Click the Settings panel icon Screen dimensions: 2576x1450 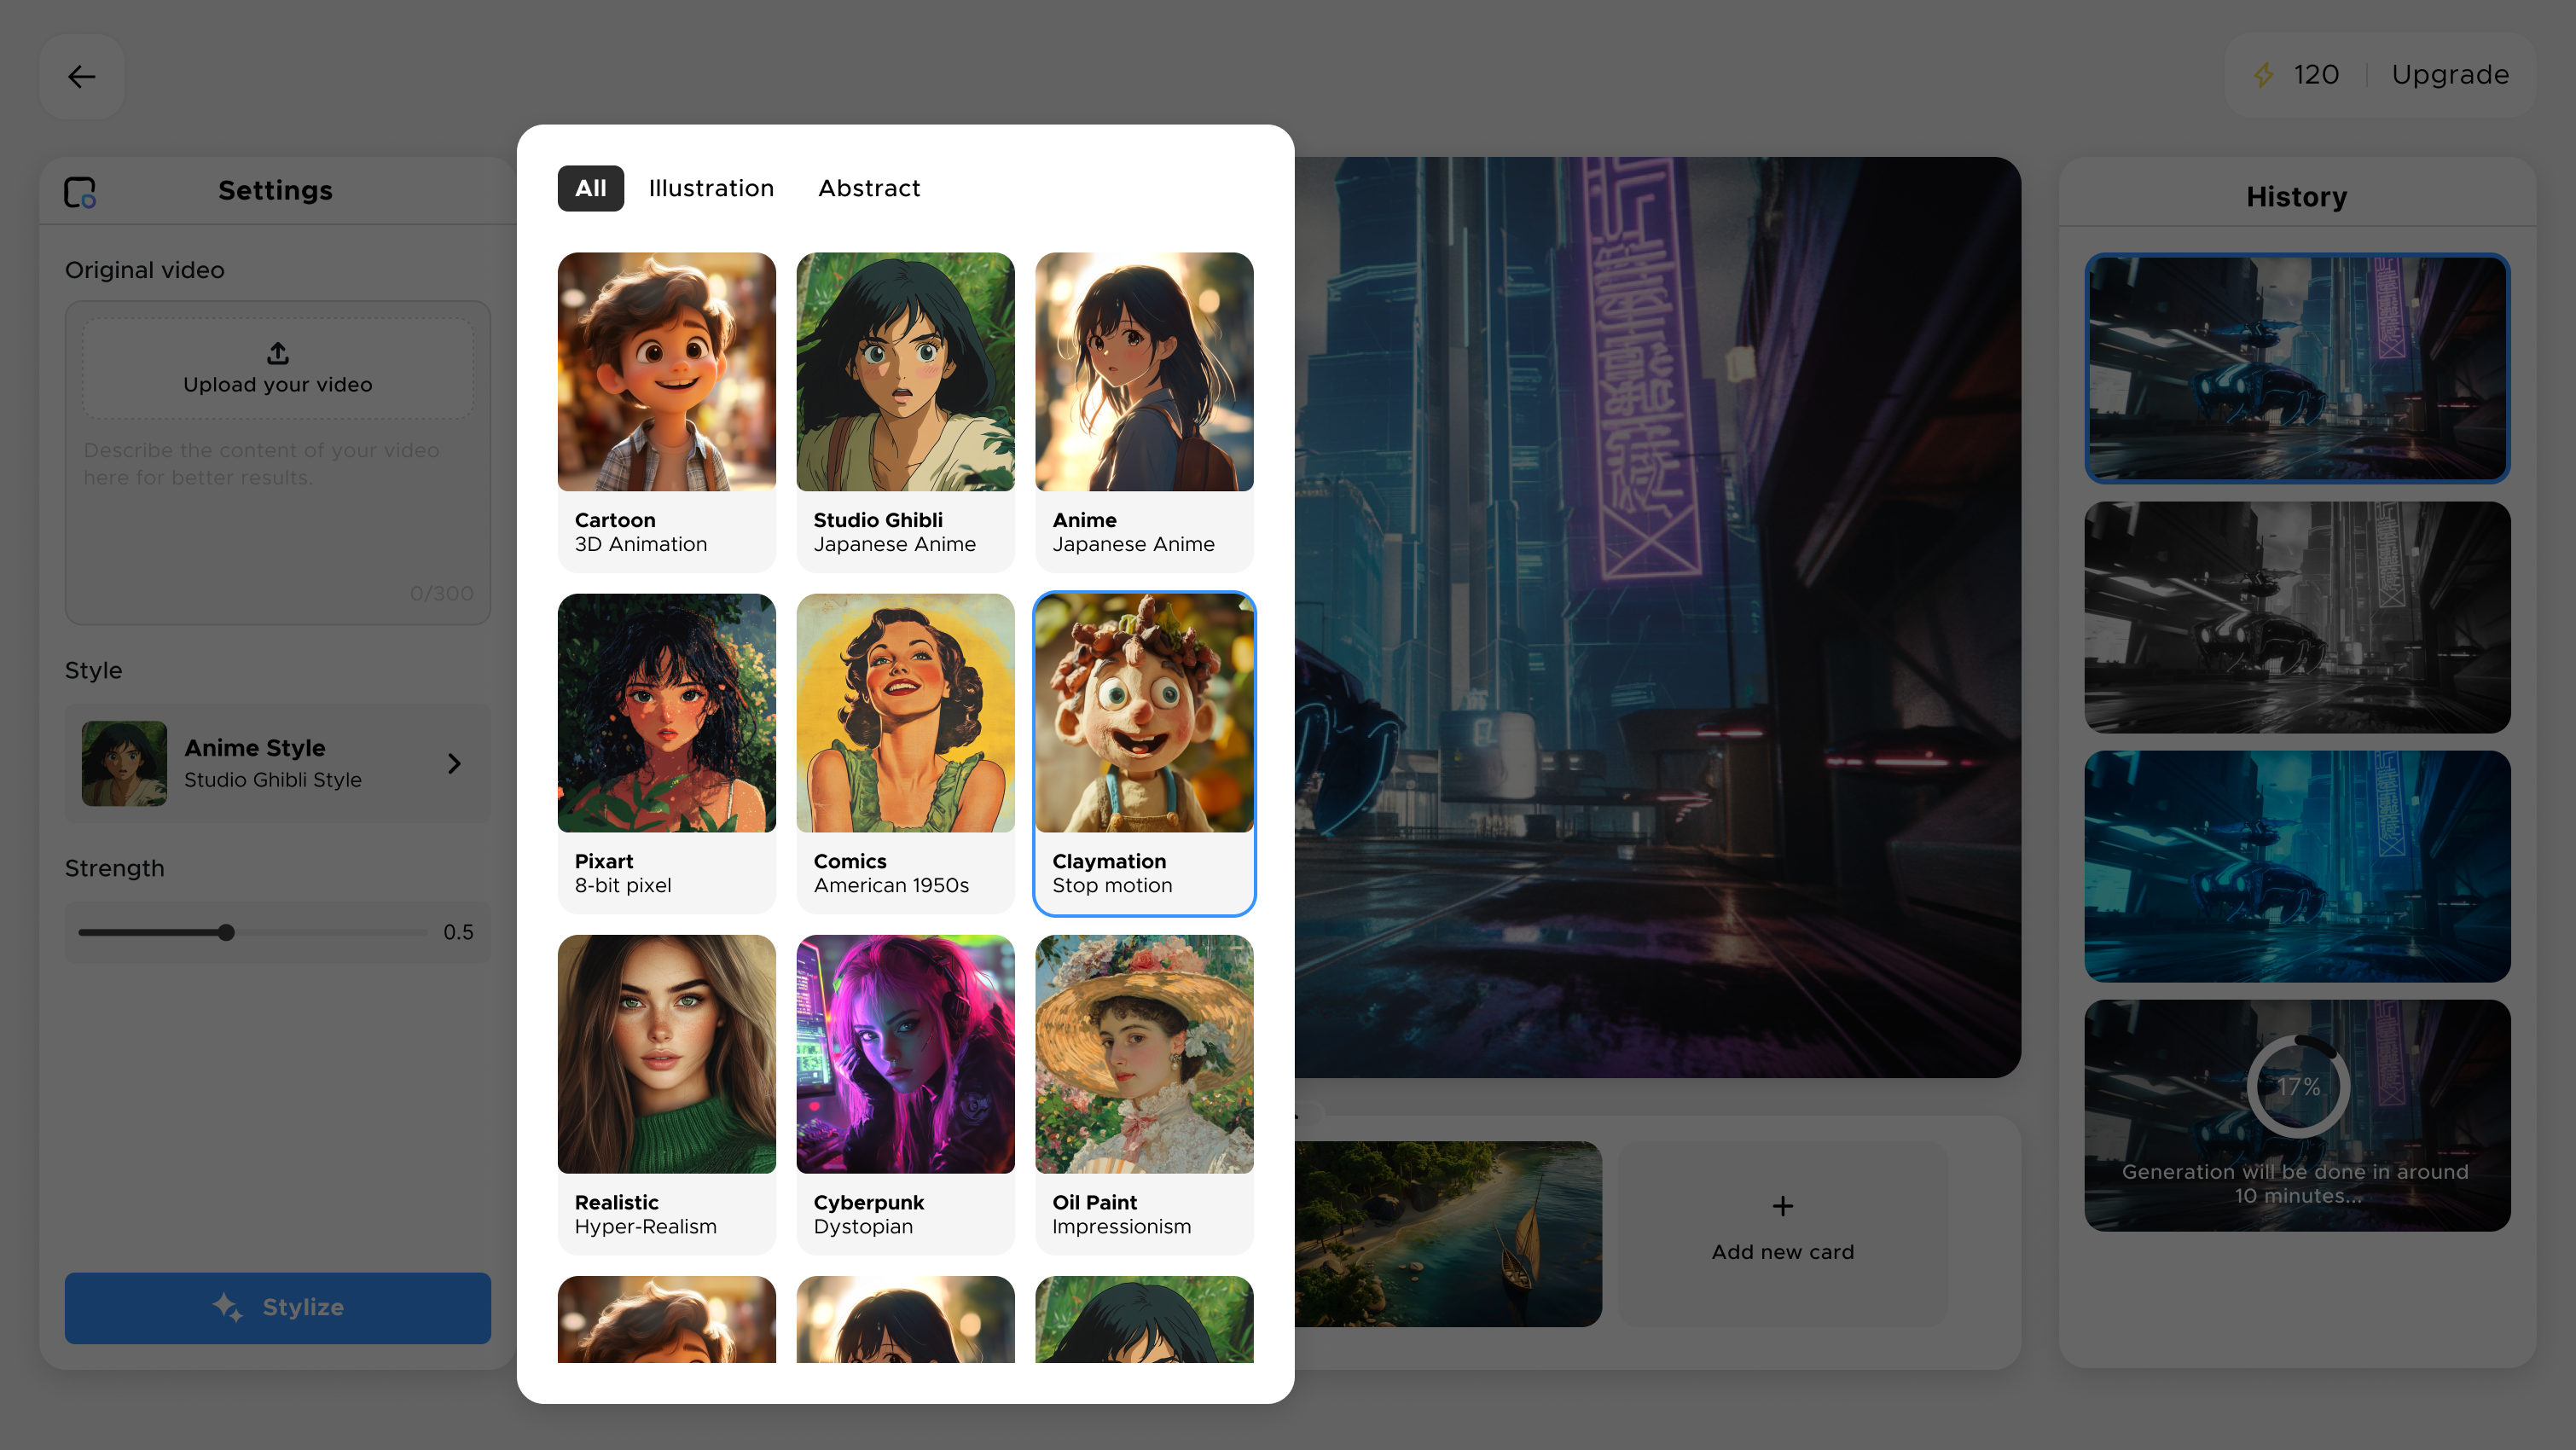[80, 191]
